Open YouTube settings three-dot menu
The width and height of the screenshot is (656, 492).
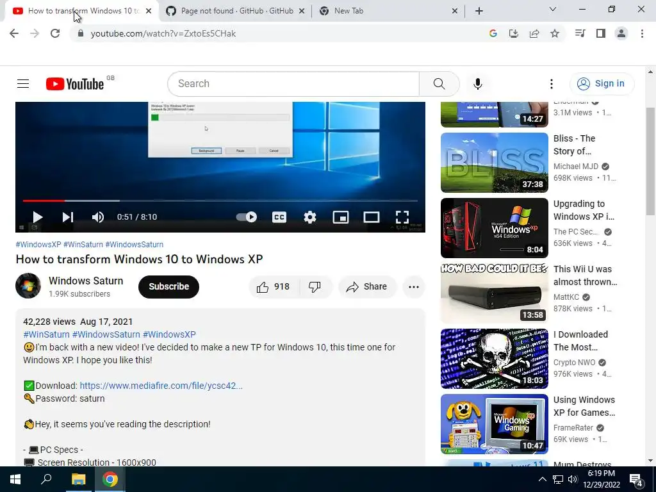552,84
